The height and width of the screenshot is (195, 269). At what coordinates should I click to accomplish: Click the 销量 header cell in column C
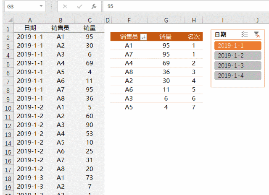tap(90, 28)
